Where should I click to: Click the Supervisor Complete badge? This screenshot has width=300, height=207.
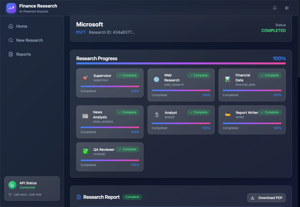tap(127, 75)
